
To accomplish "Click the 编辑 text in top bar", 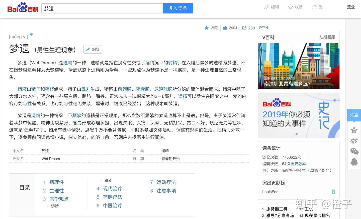I will (x=275, y=7).
